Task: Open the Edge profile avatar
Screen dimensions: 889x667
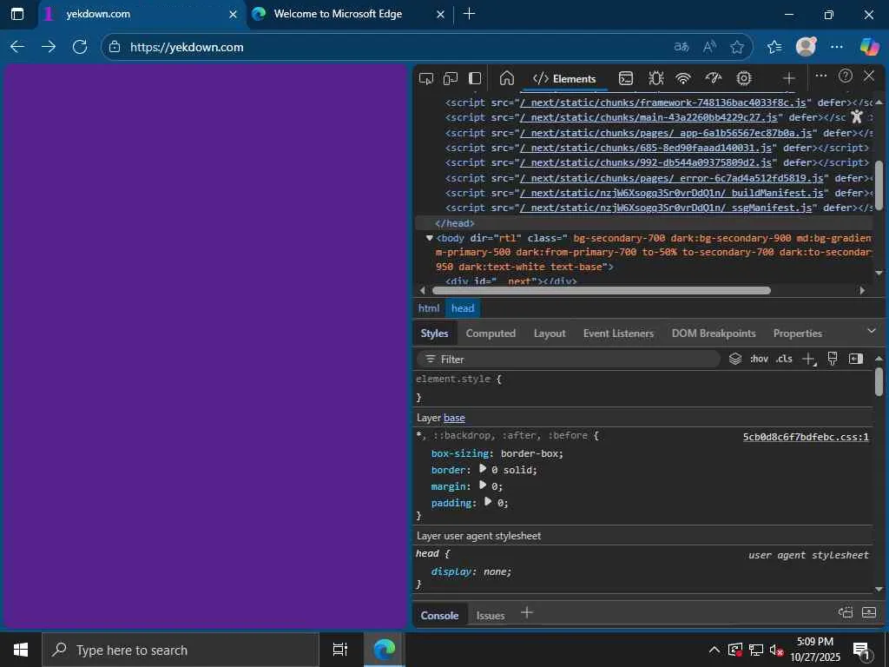Action: 806,47
